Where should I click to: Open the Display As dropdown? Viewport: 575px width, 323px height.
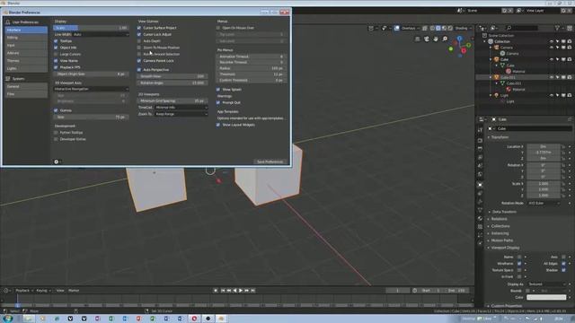pyautogui.click(x=546, y=284)
